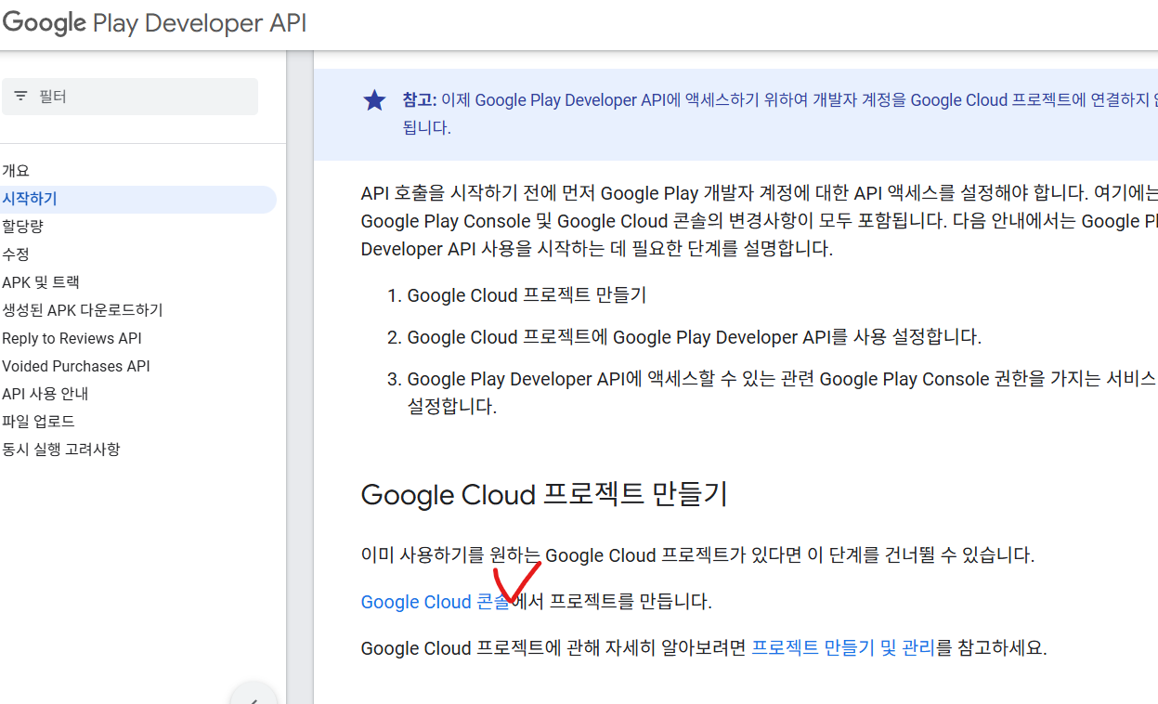Open 파일 업로드 sidebar entry
The height and width of the screenshot is (704, 1158).
(x=38, y=422)
